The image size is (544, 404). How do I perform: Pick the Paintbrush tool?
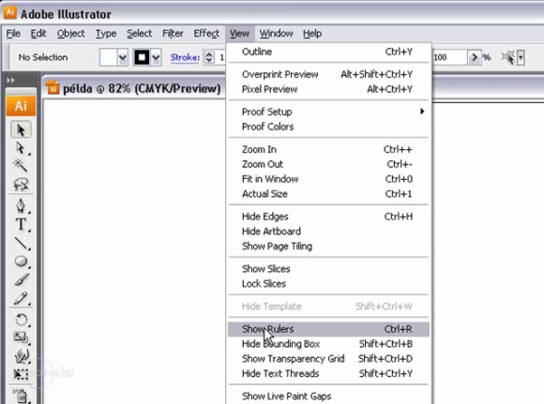[21, 279]
